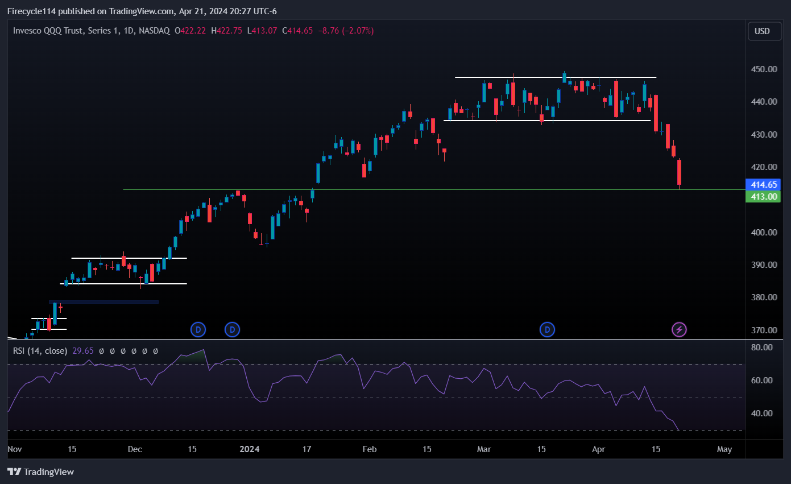This screenshot has height=484, width=791.
Task: Click the earnings lightning bolt marker
Action: 679,329
